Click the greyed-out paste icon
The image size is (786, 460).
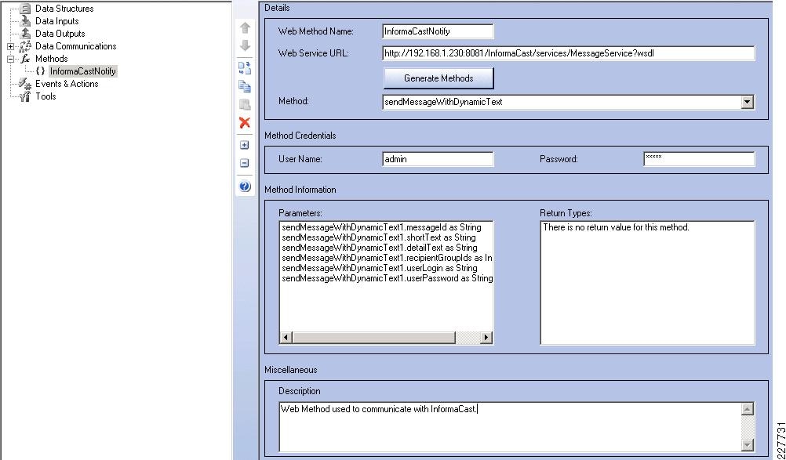coord(245,104)
